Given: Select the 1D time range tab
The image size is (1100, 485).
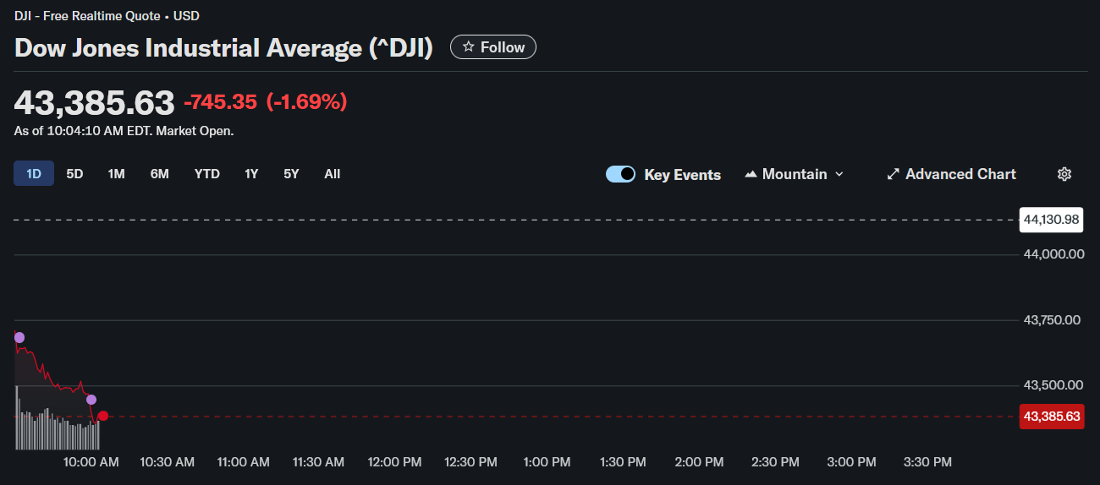Looking at the screenshot, I should (34, 174).
